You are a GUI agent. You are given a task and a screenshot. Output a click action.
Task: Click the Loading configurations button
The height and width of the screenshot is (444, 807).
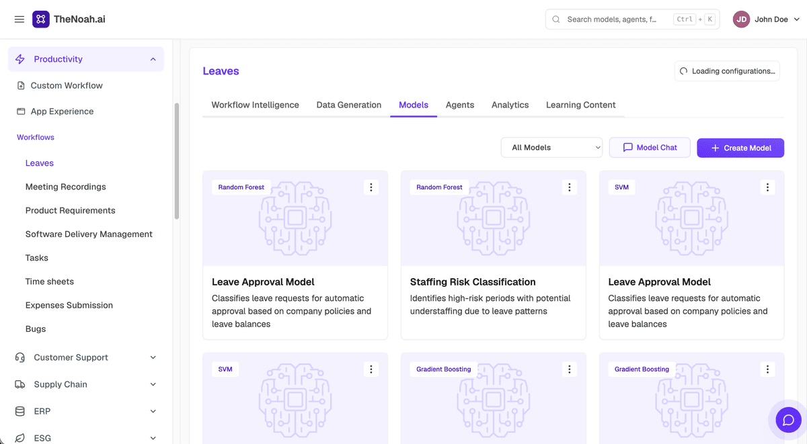[727, 71]
